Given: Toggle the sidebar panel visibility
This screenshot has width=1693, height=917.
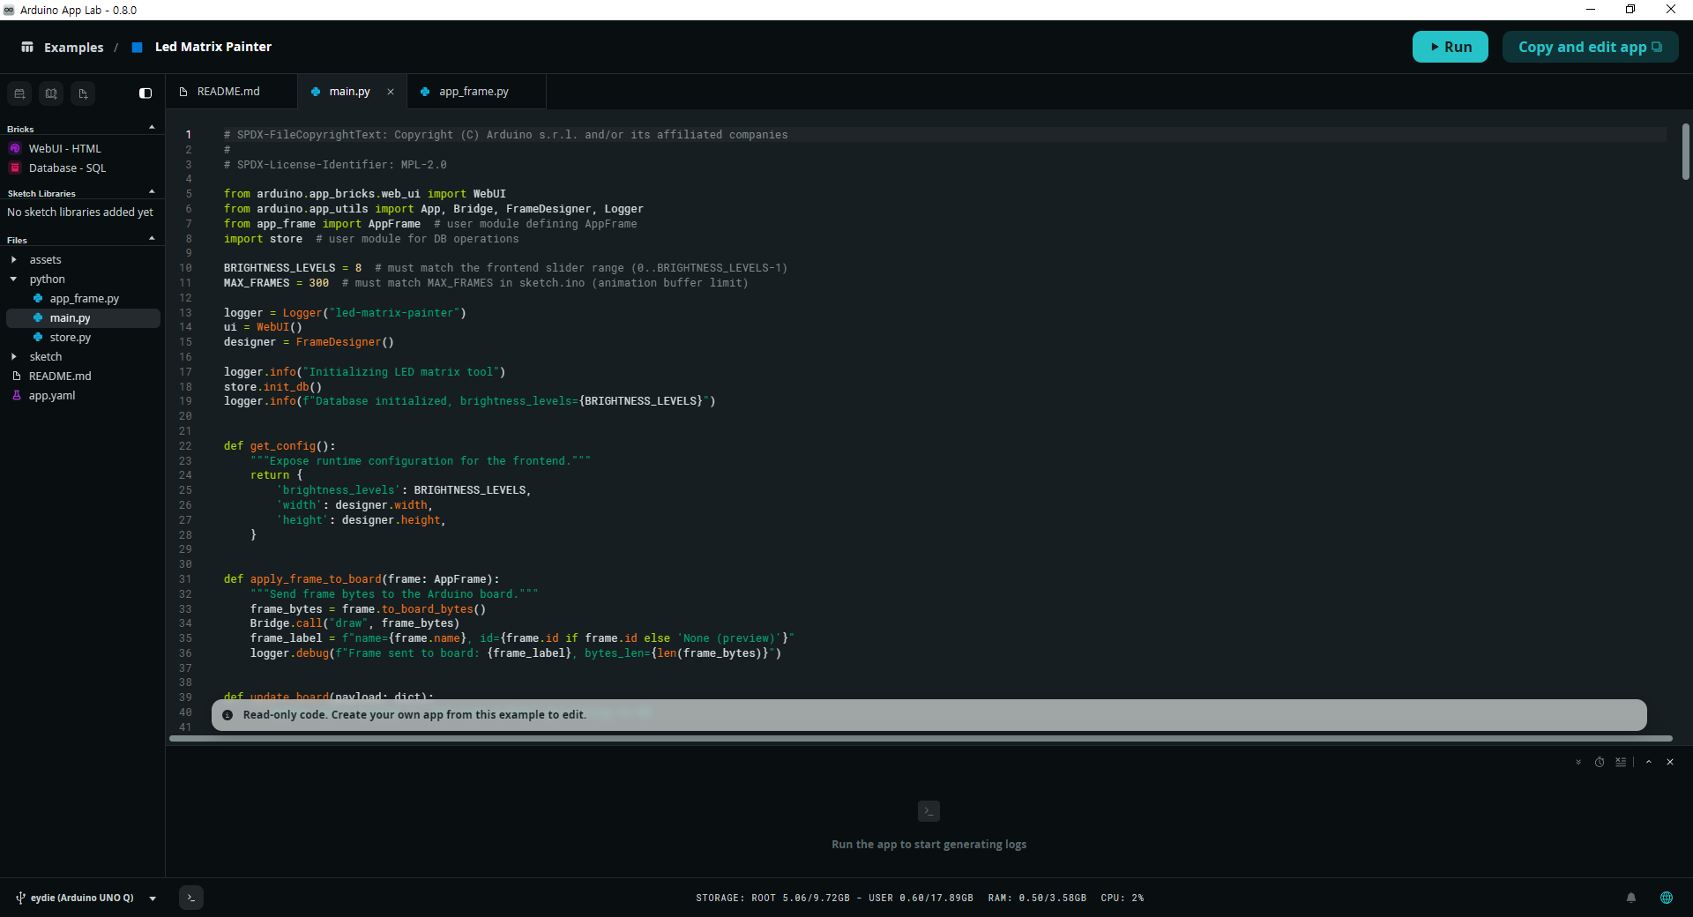Looking at the screenshot, I should (x=145, y=93).
